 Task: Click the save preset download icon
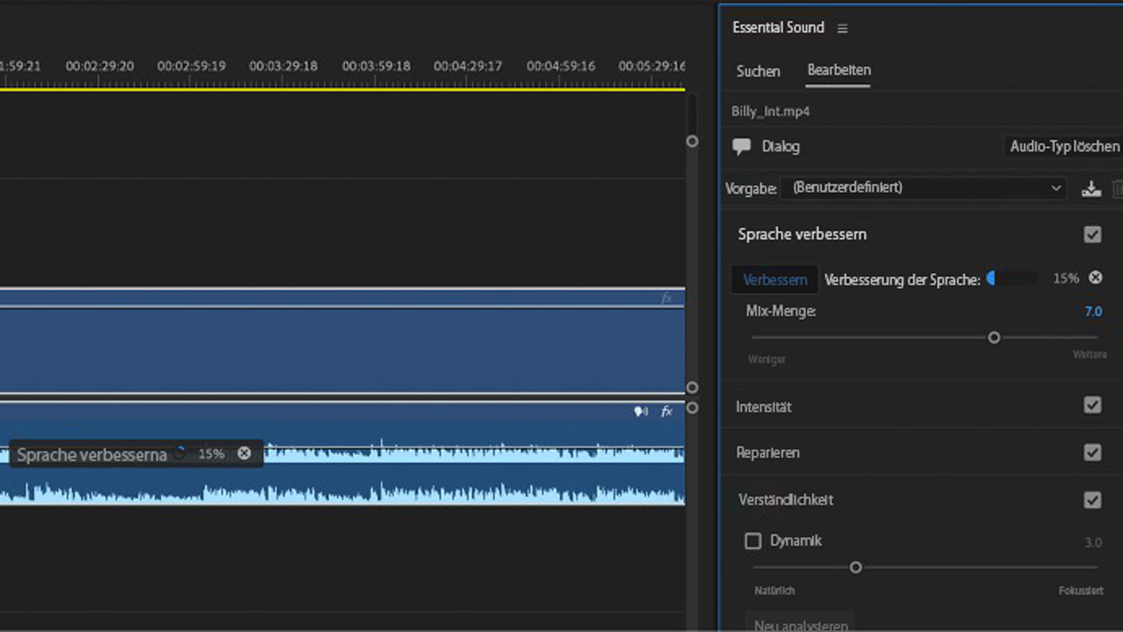pos(1091,188)
